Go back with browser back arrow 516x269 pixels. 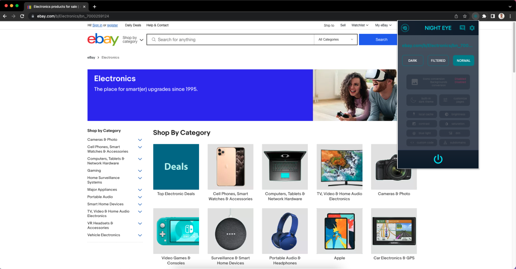coord(5,16)
